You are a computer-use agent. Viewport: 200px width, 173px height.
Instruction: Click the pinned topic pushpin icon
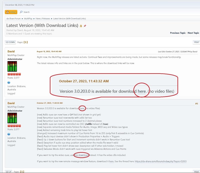[84, 26]
